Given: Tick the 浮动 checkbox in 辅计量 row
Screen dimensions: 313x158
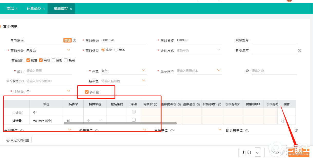Looking at the screenshot, I should 134,120.
